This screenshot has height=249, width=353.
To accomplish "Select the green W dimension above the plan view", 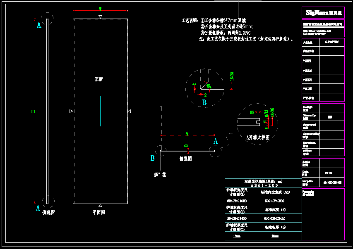I will [100, 9].
